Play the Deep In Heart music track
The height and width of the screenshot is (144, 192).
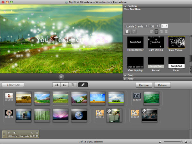pos(9,132)
